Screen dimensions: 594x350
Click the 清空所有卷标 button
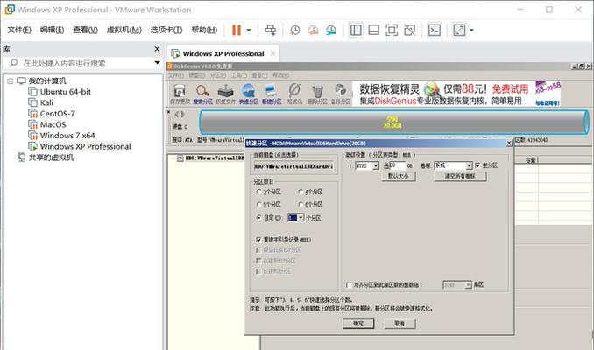click(x=460, y=177)
